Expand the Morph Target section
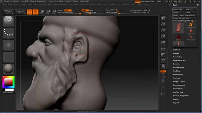 (x=179, y=82)
